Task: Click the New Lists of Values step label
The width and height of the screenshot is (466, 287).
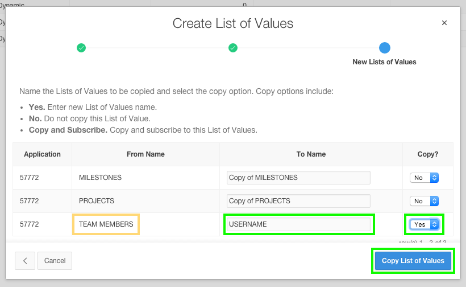Action: 385,62
